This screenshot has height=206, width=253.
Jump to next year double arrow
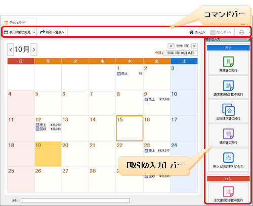coord(194,46)
